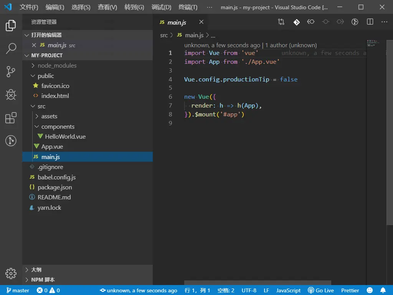Close main.js in Open Editors list

[34, 45]
